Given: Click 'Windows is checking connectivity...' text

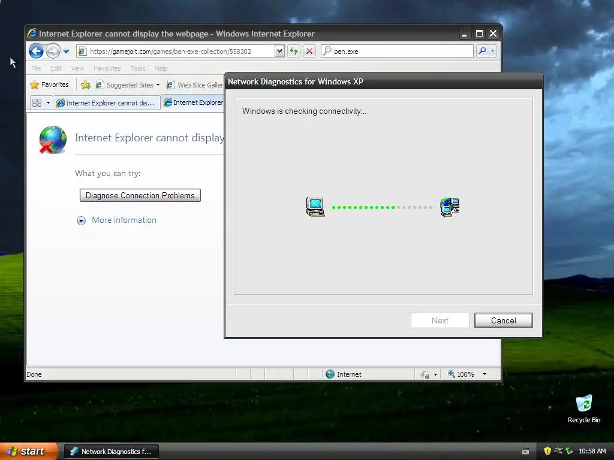Looking at the screenshot, I should point(304,111).
